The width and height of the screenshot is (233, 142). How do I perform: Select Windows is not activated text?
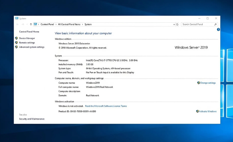pyautogui.click(x=71, y=106)
